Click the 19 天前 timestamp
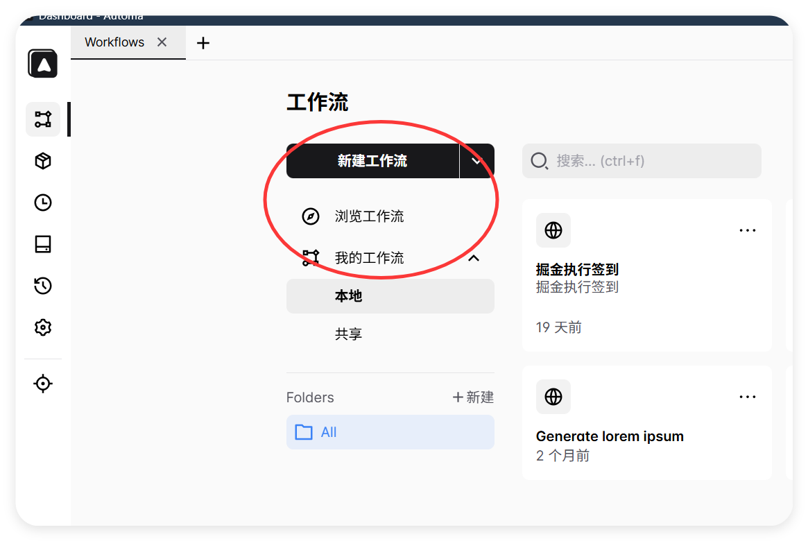The image size is (808, 541). [558, 327]
